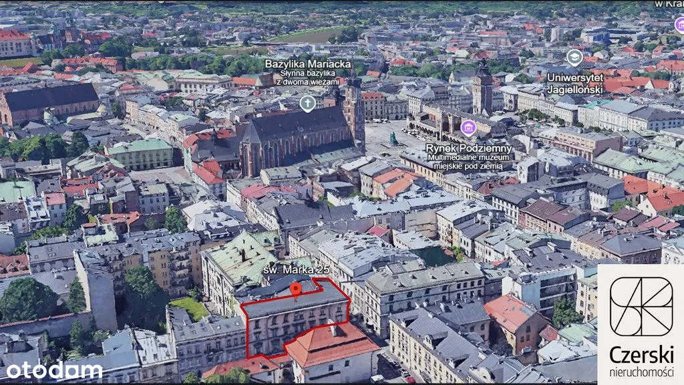Click the green monument statue on the market square
The image size is (684, 385).
pos(393,138)
